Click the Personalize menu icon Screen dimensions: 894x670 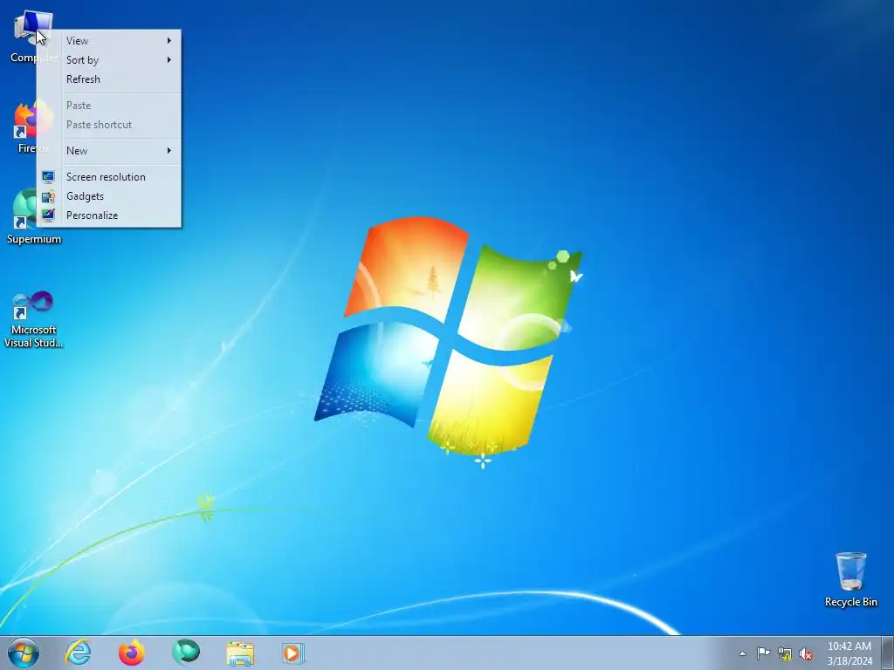pos(48,215)
